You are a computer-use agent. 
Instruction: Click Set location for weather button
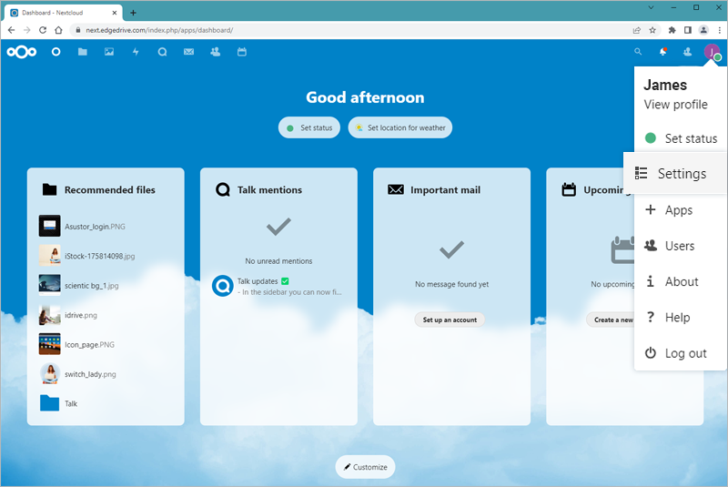pyautogui.click(x=400, y=127)
